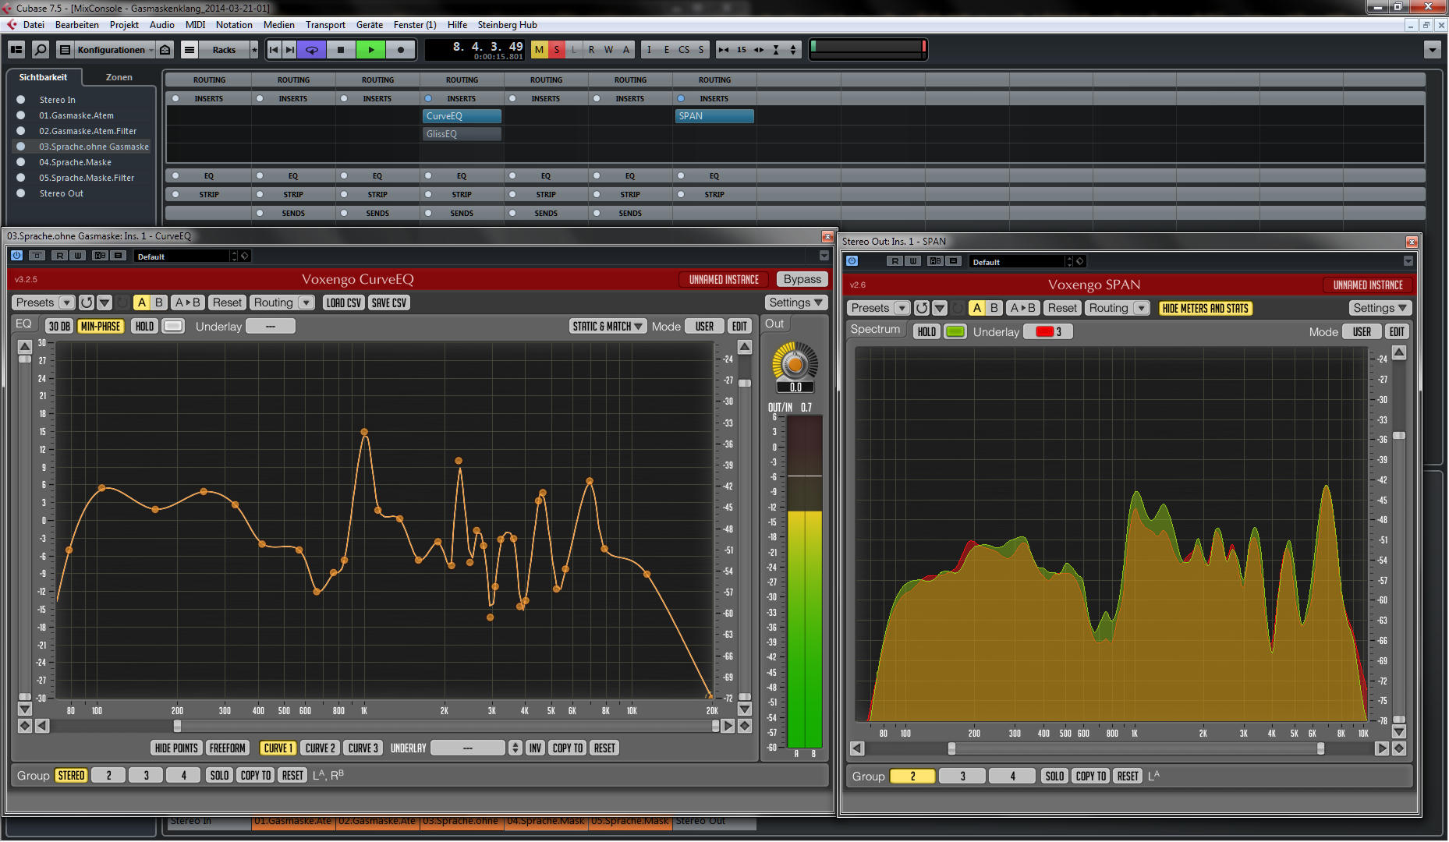Click Reset button in CurveEQ top toolbar
The image size is (1449, 842).
click(227, 302)
